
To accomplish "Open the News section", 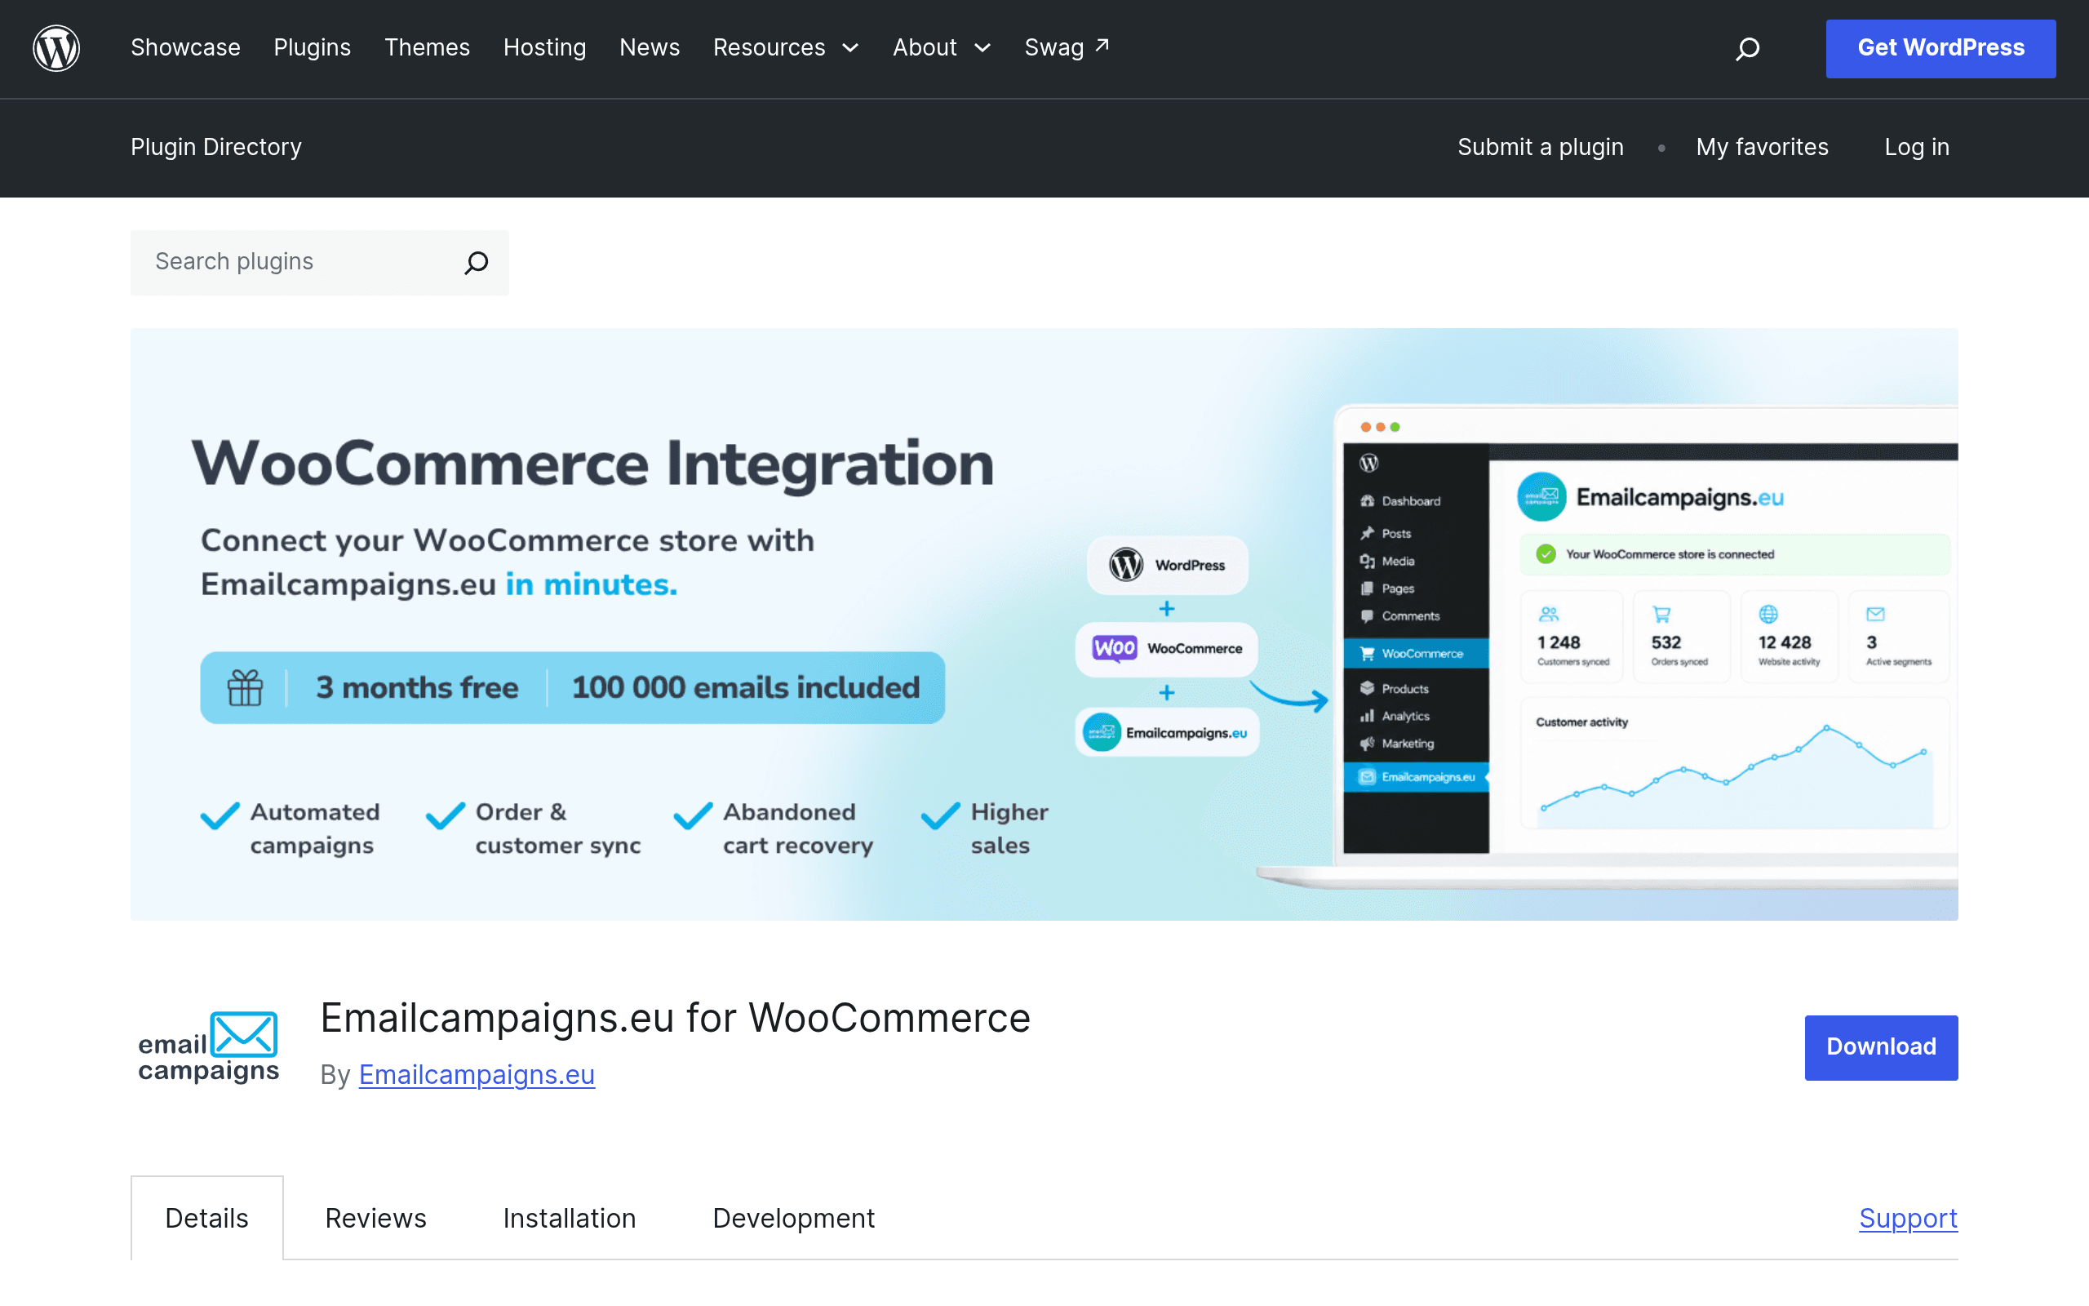I will pos(650,47).
